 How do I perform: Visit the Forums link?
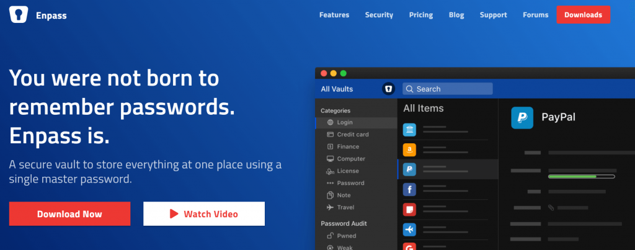click(x=535, y=15)
